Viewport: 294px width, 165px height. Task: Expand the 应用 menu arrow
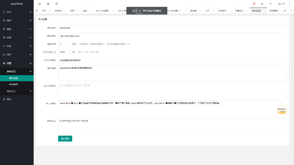30,37
